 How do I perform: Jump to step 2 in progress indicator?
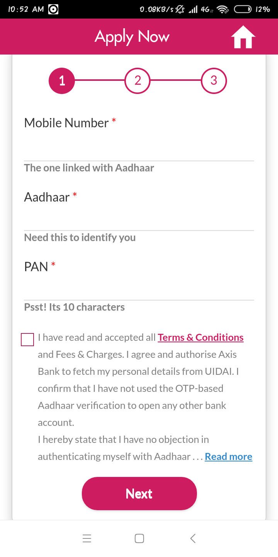pos(137,81)
